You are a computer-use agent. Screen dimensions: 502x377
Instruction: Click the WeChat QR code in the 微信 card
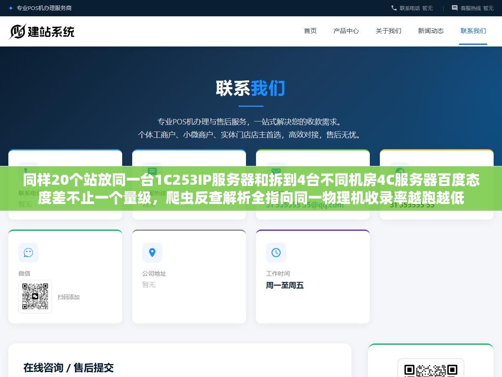point(35,297)
